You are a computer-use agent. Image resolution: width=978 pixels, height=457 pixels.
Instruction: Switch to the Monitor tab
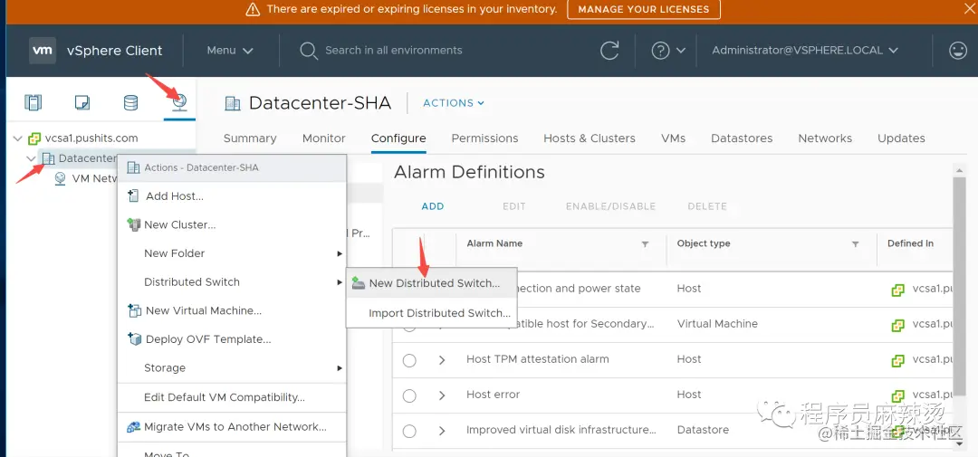323,138
